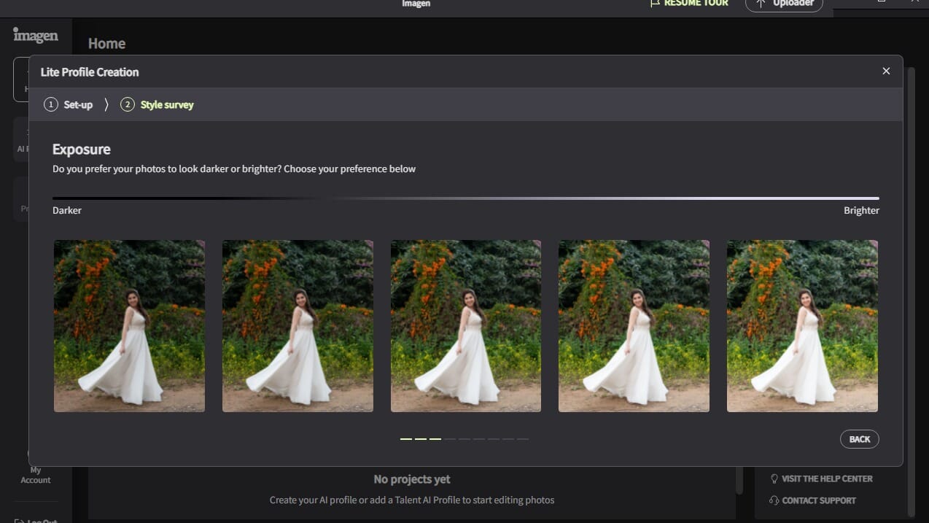Click the BACK button in the dialog
Screen dimensions: 929x523
(859, 438)
